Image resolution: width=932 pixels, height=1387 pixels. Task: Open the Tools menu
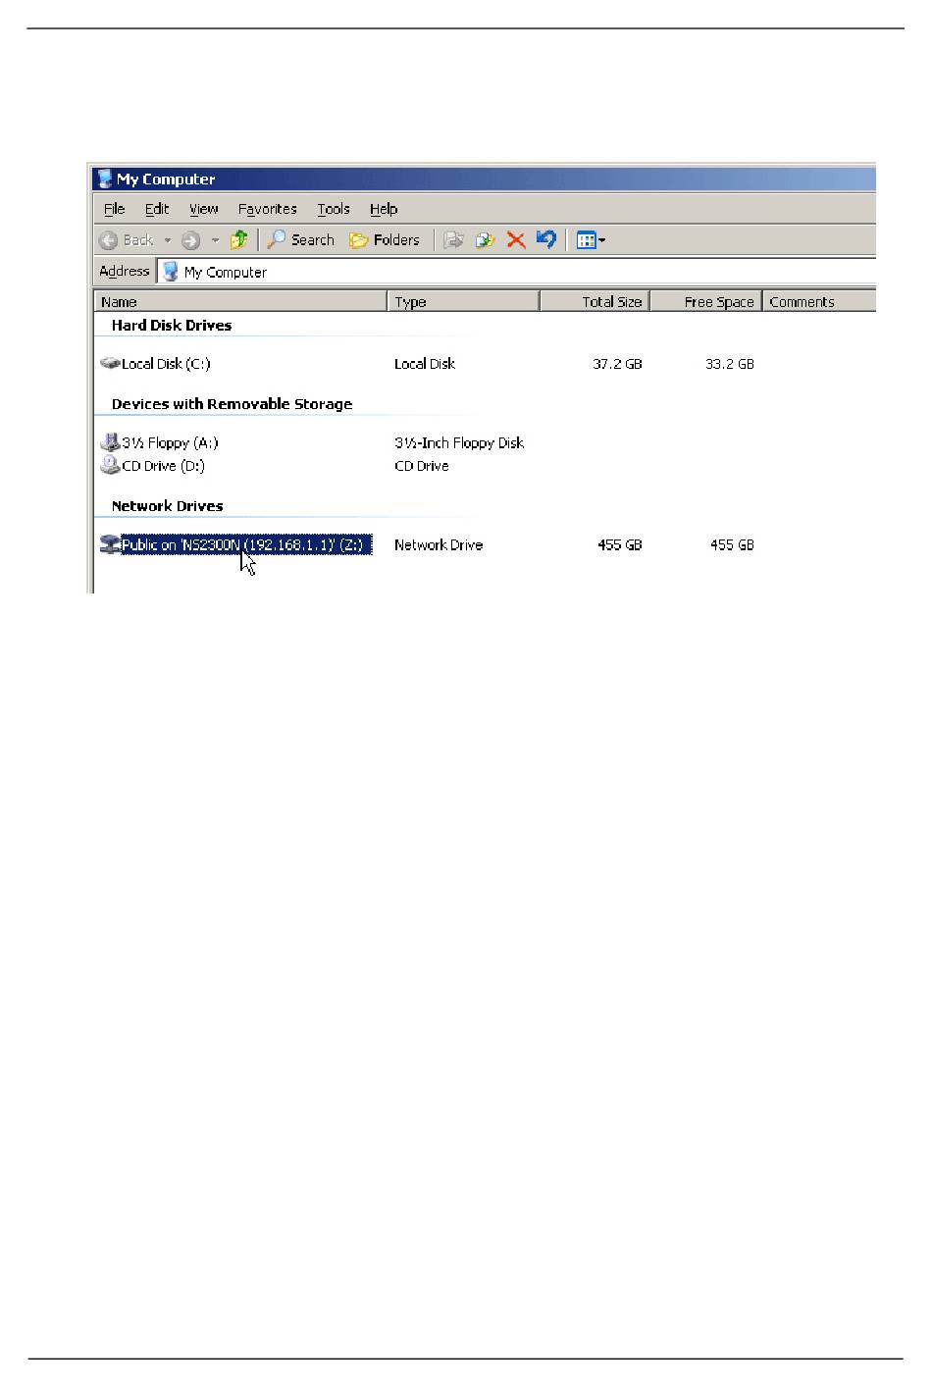334,209
